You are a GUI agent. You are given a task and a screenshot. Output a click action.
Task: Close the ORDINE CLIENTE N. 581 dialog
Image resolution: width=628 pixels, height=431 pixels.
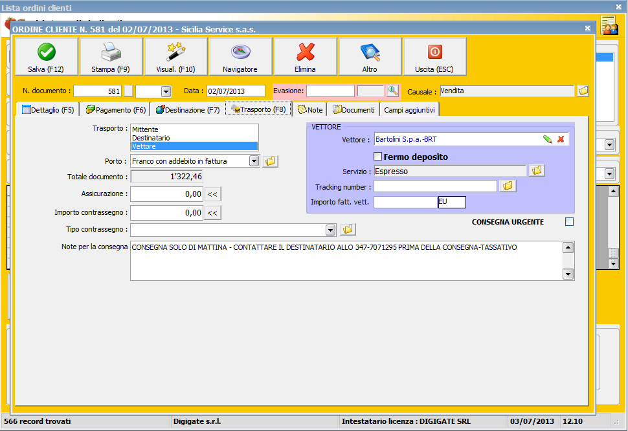(587, 28)
